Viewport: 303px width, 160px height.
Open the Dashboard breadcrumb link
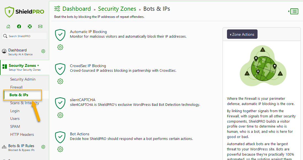tap(77, 9)
